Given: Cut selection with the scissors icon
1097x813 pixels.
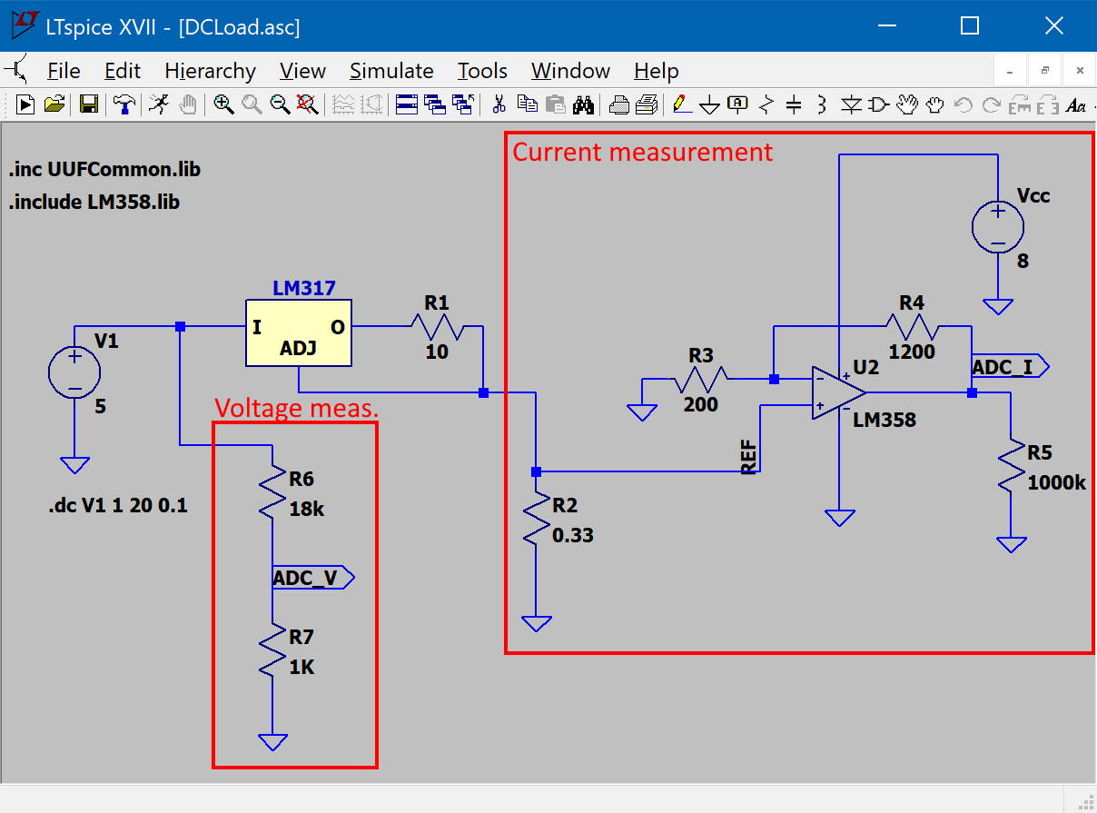Looking at the screenshot, I should (499, 104).
